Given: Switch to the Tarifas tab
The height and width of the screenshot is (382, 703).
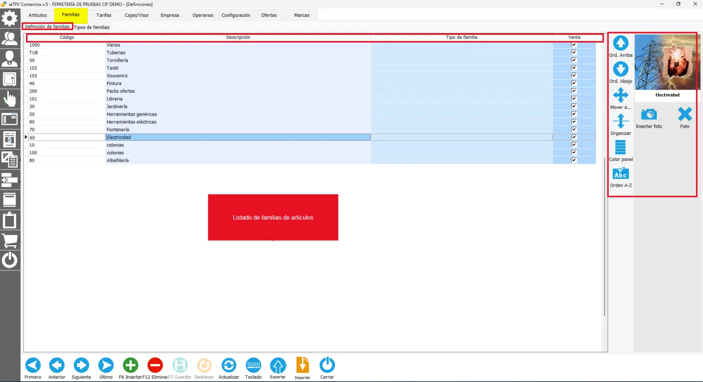Looking at the screenshot, I should click(104, 15).
